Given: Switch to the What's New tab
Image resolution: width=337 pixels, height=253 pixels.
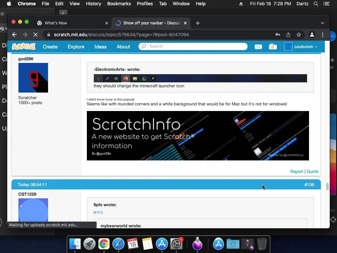Looking at the screenshot, I should point(73,23).
